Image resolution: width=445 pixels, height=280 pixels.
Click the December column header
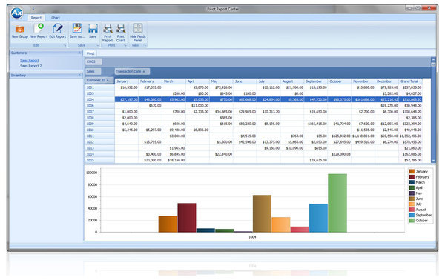pyautogui.click(x=387, y=81)
